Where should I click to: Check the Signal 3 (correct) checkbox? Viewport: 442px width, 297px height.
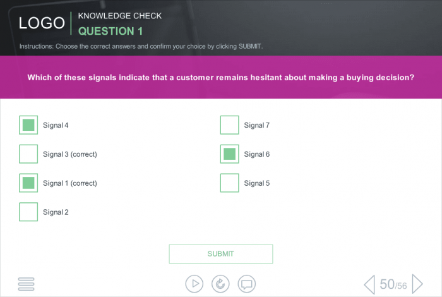(x=28, y=154)
